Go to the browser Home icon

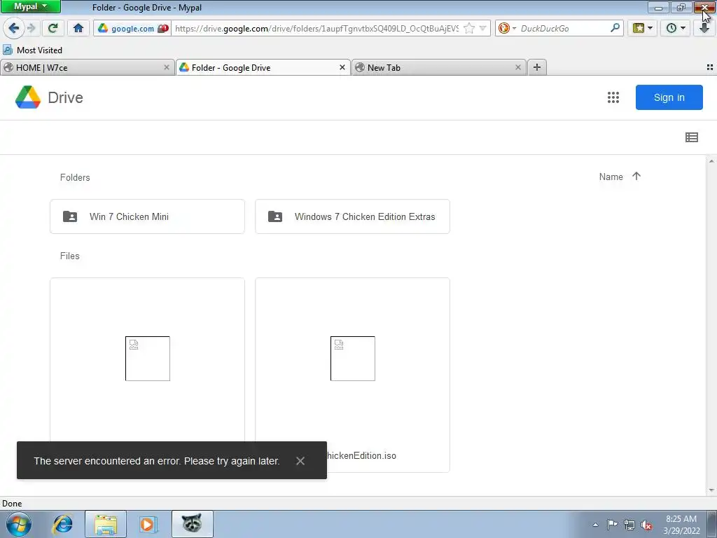(x=78, y=28)
